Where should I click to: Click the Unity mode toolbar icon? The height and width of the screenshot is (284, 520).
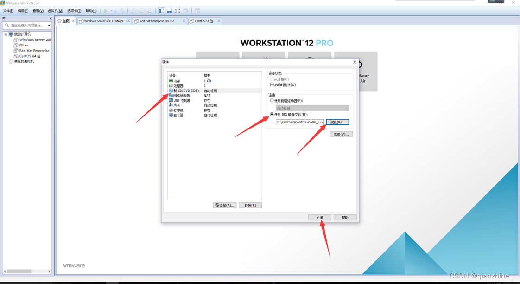(x=186, y=11)
